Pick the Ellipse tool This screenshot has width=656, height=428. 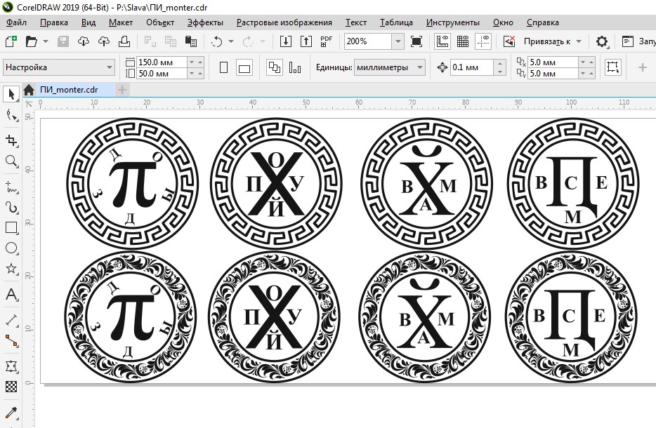point(11,248)
